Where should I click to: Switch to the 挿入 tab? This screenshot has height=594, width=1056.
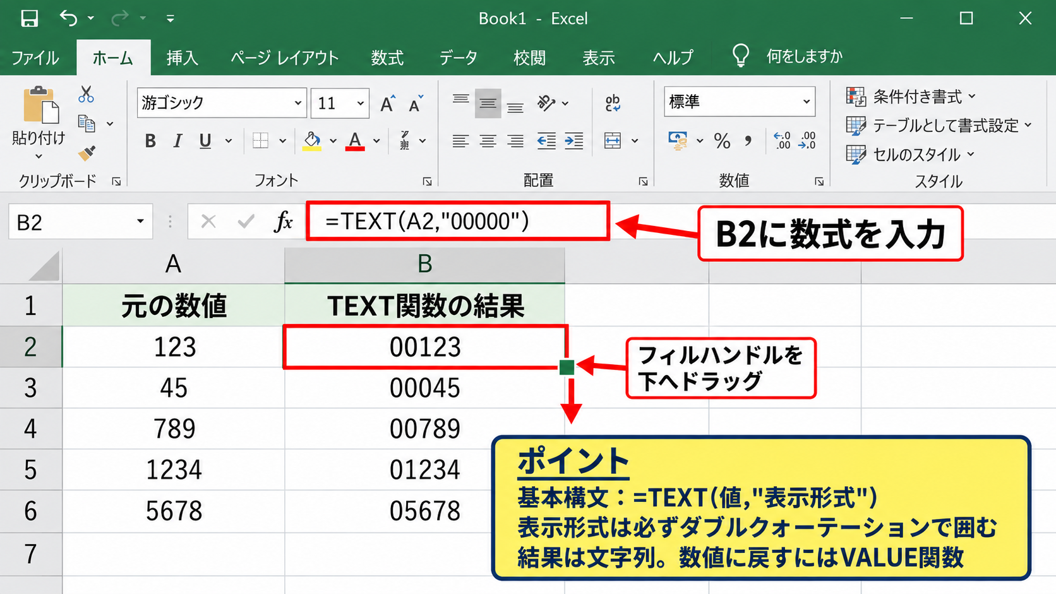click(x=183, y=58)
